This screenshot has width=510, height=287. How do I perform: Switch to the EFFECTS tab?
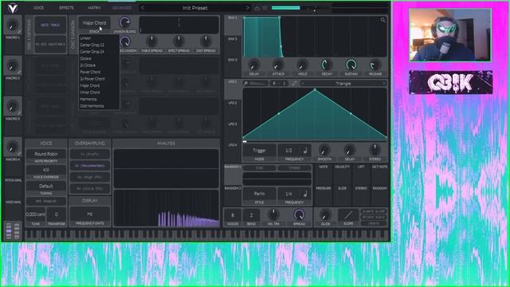[66, 8]
